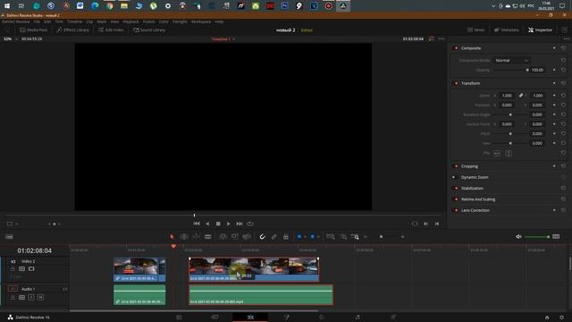Image resolution: width=572 pixels, height=322 pixels.
Task: Toggle the Inspector panel button
Action: (x=540, y=30)
